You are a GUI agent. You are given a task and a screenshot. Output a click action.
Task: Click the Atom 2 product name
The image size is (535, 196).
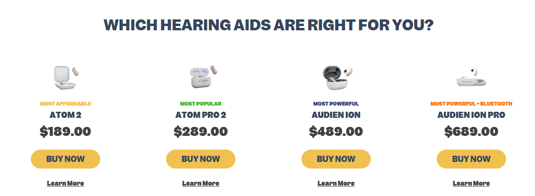66,115
